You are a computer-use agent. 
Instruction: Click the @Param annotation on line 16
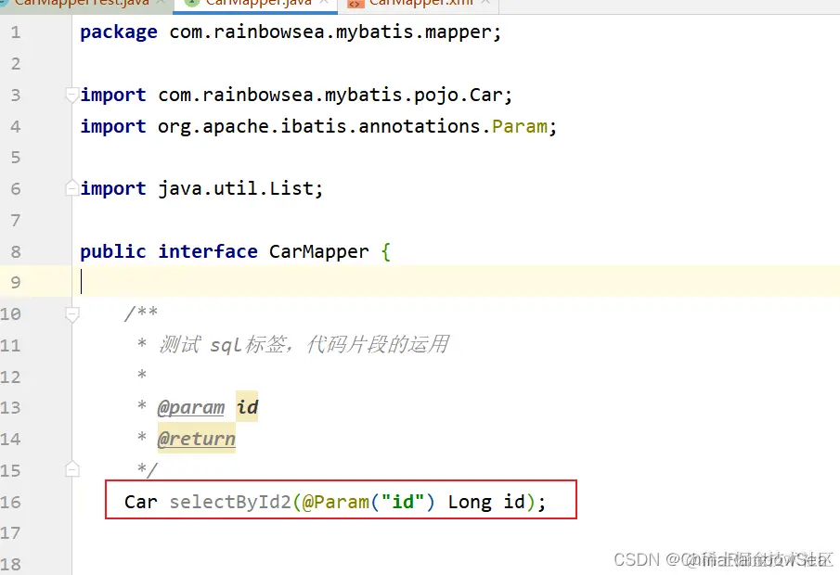coord(336,502)
